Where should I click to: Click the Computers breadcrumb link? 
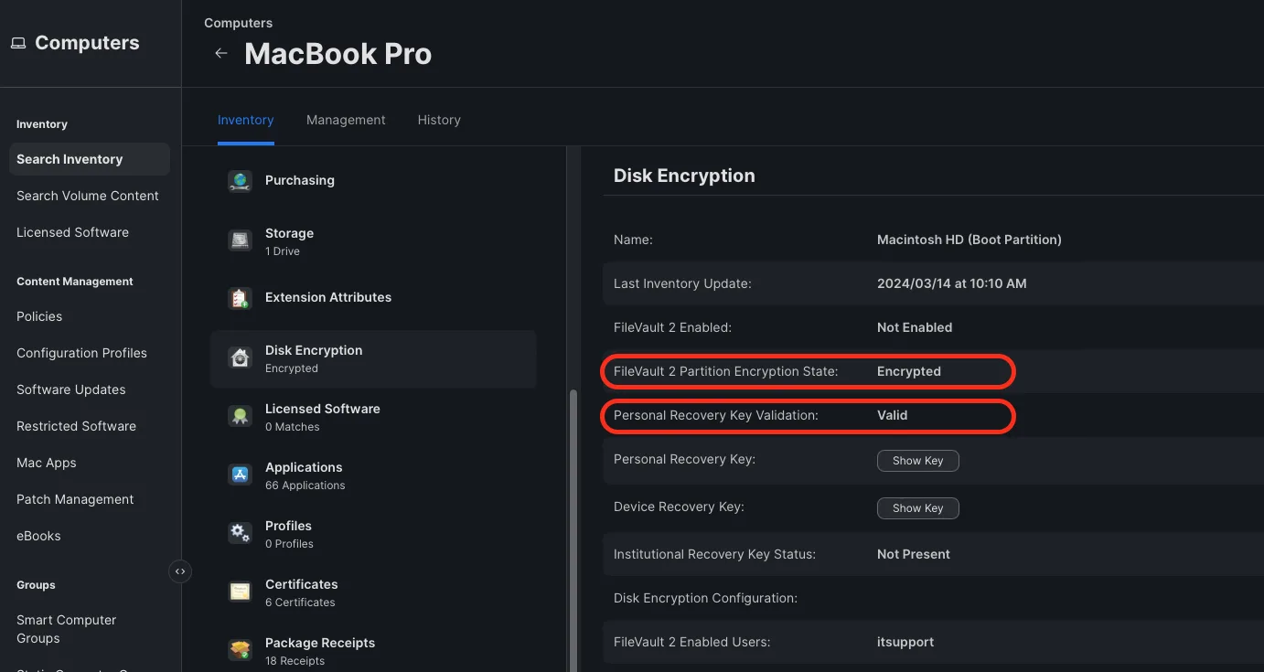point(238,23)
